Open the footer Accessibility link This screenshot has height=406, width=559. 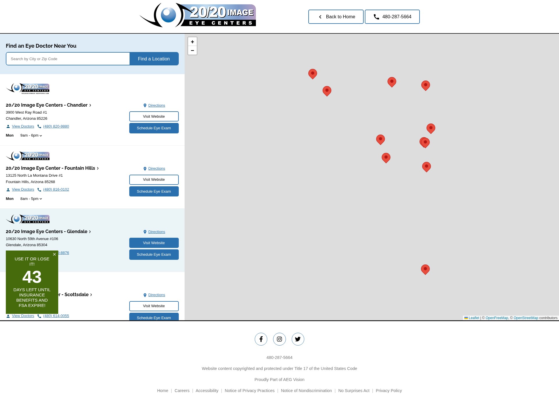(x=207, y=391)
